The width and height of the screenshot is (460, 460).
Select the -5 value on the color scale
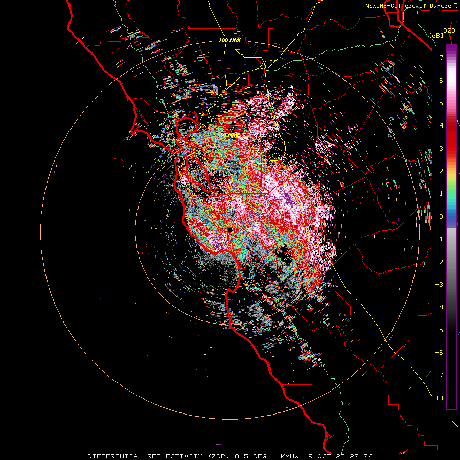(439, 330)
